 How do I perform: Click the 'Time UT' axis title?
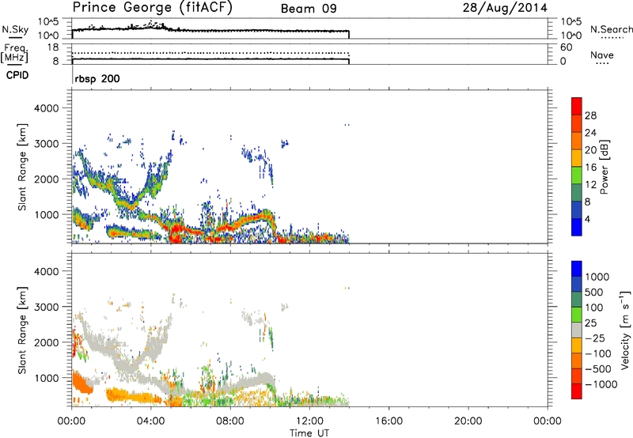[x=309, y=433]
